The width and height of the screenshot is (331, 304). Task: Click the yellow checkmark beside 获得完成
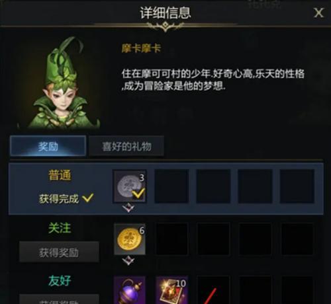(87, 198)
